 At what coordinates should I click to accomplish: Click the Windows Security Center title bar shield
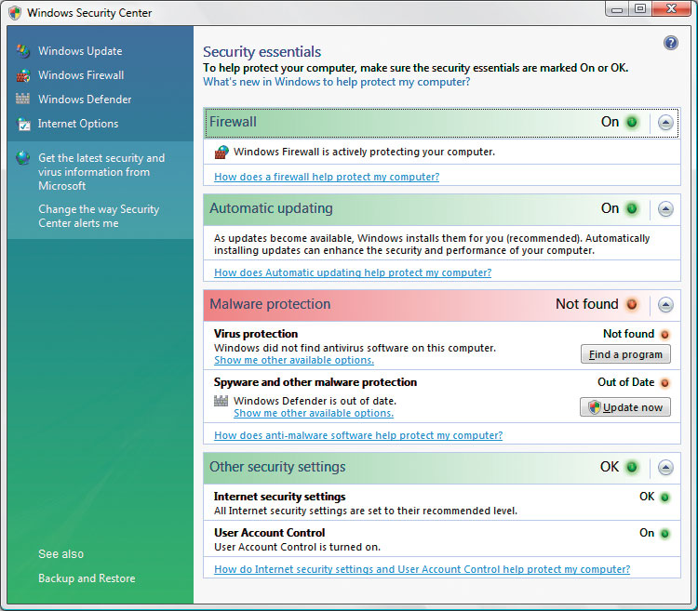coord(14,13)
